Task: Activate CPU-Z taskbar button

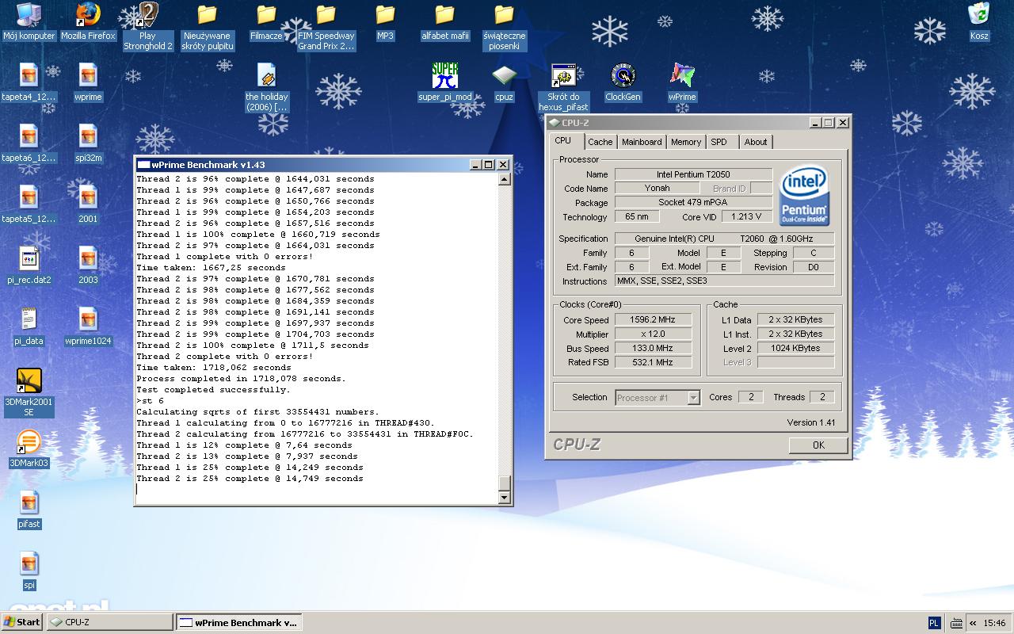Action: (x=109, y=622)
